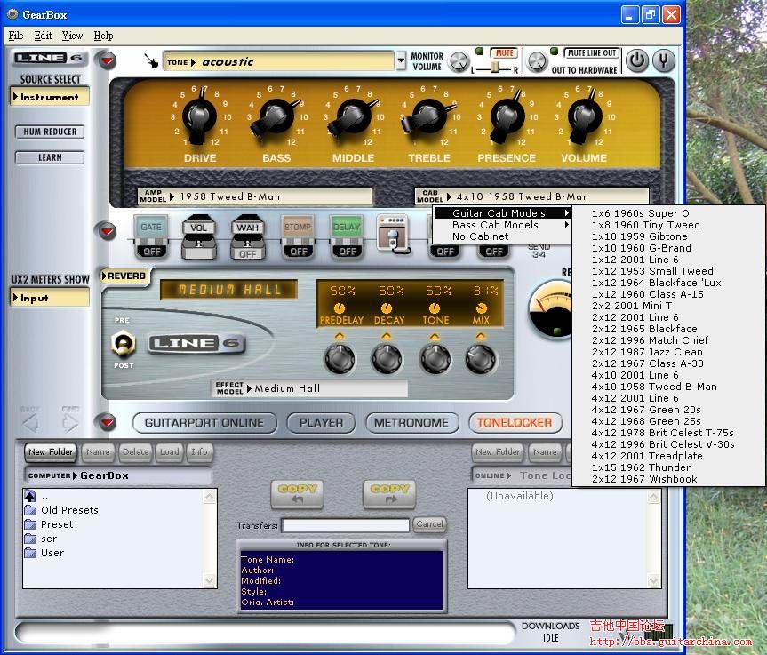Click the guitar pick icon beside Tone
Viewport: 767px width, 655px height.
[152, 61]
